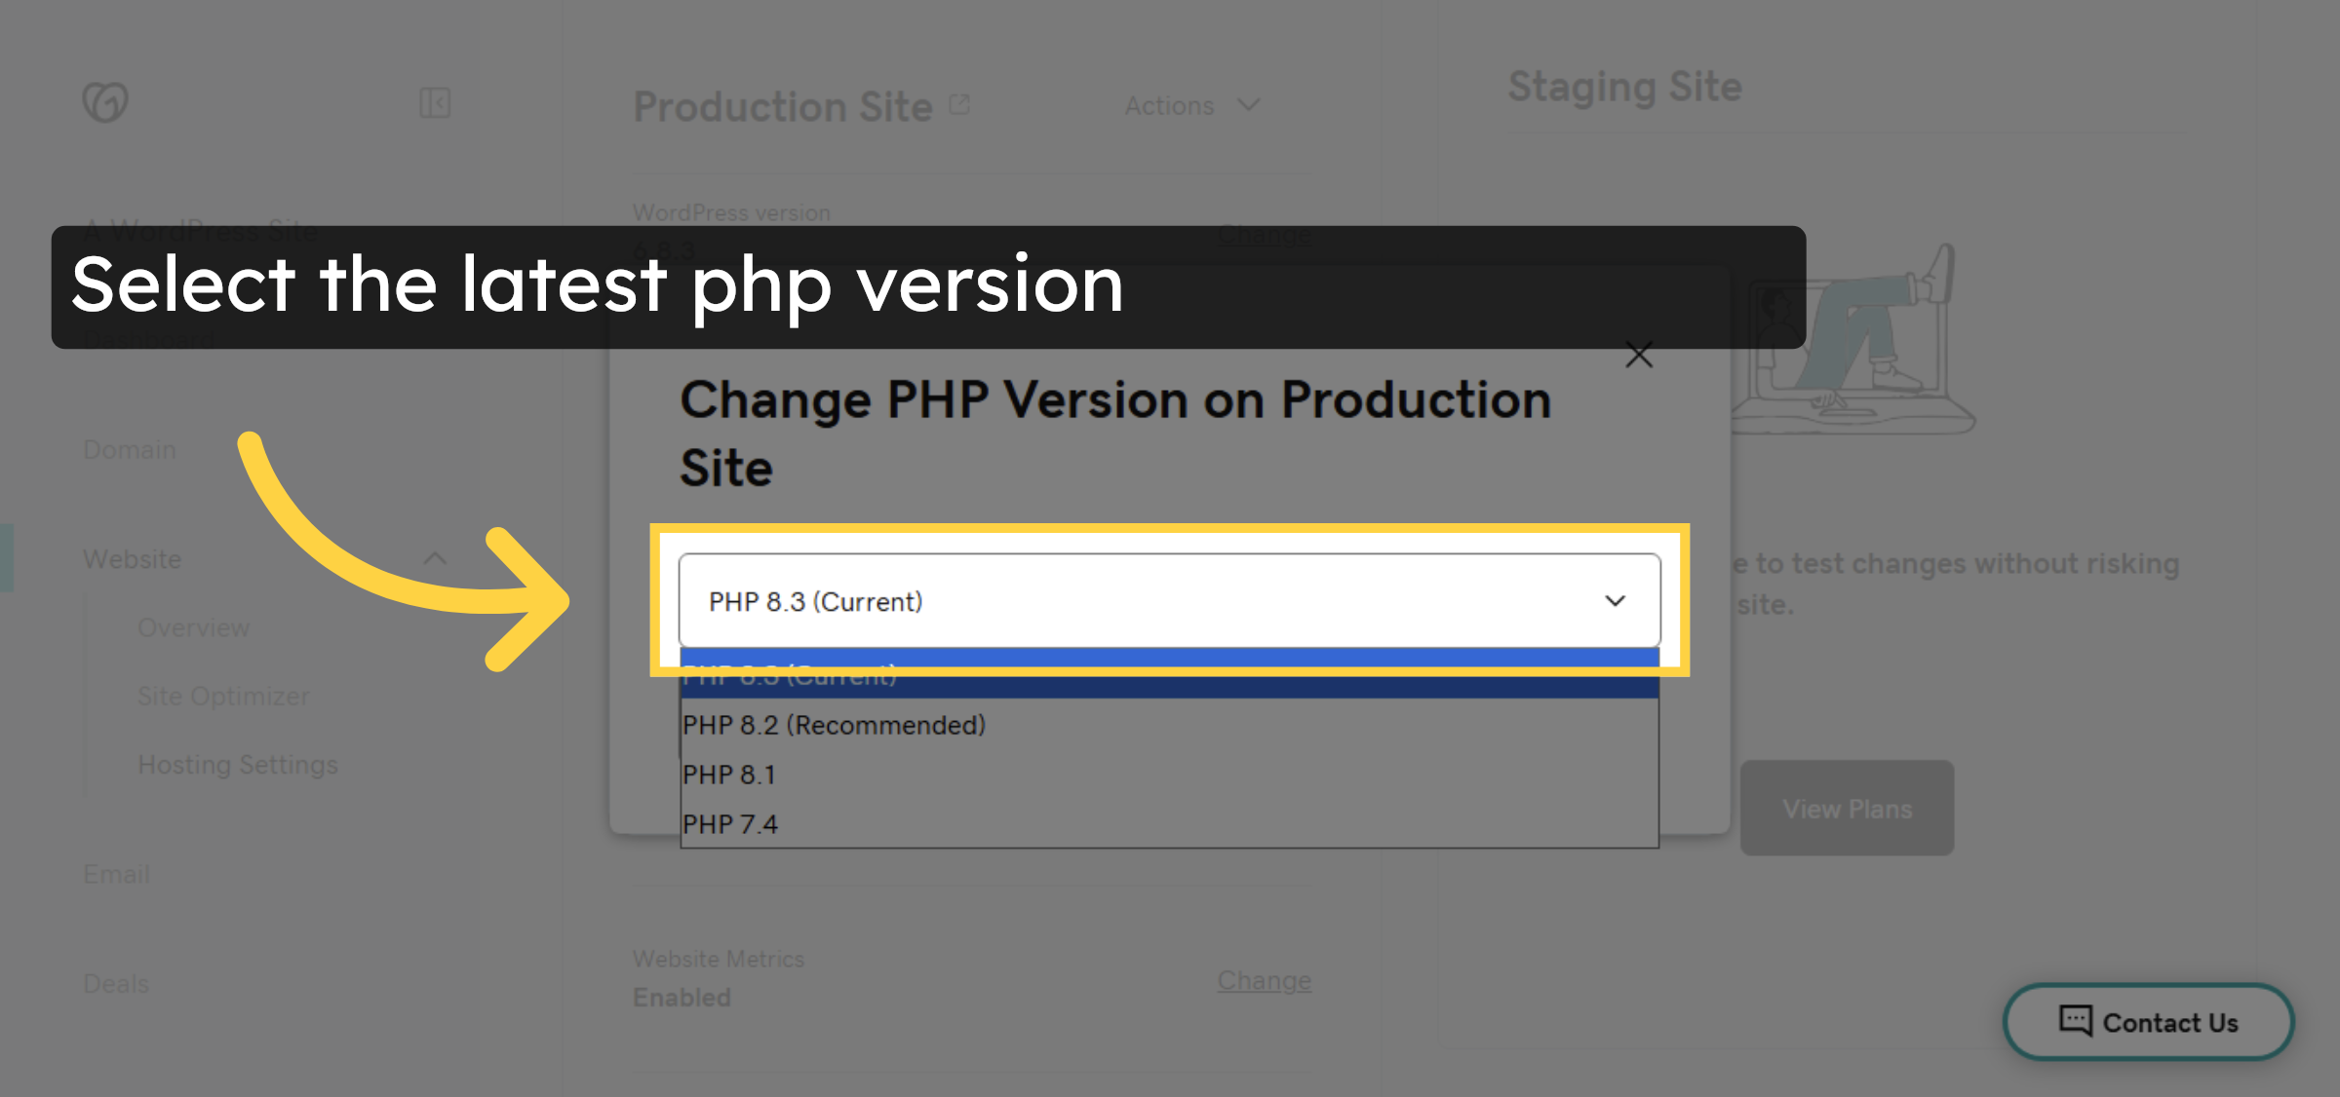The height and width of the screenshot is (1097, 2340).
Task: Click the View Plans button
Action: tap(1847, 808)
